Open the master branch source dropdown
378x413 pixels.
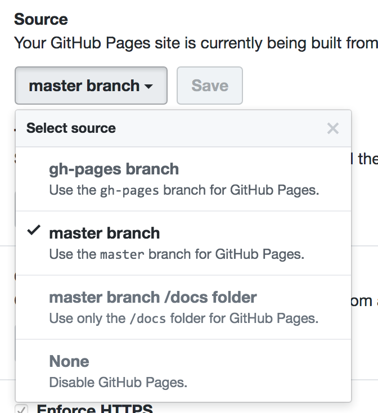point(91,86)
